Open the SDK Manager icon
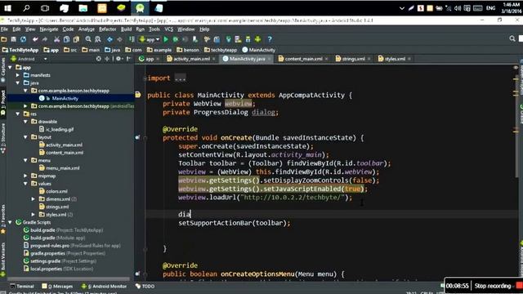This screenshot has height=294, width=523. click(248, 39)
